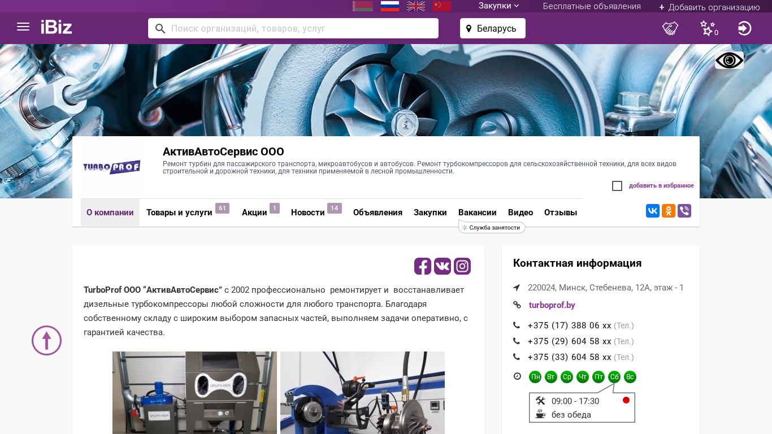
Task: Open the Закупки company tab
Action: click(x=430, y=212)
